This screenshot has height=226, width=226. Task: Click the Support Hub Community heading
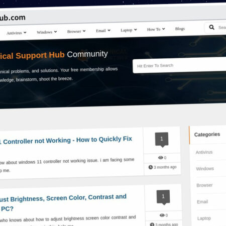point(54,55)
